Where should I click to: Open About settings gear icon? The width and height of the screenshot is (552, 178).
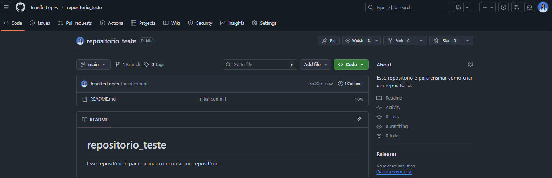[x=470, y=64]
